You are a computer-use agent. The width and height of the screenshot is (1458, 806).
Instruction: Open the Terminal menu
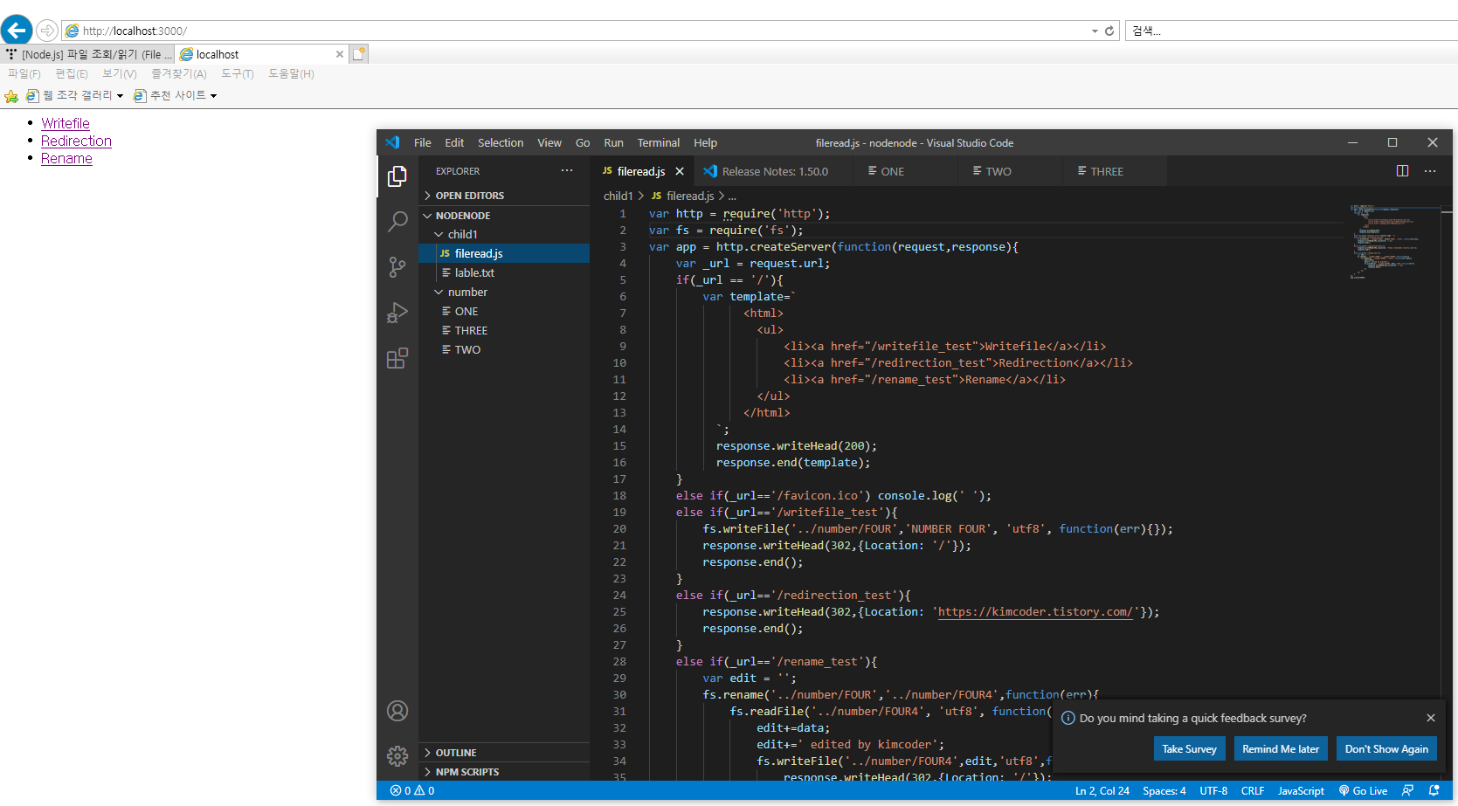658,142
